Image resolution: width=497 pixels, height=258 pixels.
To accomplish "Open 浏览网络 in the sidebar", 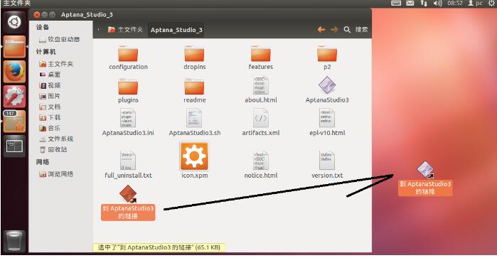I will (56, 174).
